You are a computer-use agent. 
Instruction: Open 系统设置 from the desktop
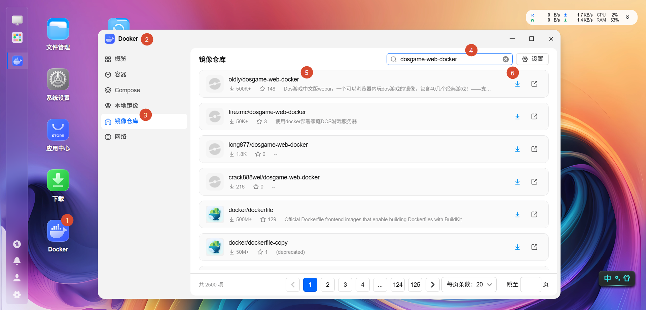58,79
